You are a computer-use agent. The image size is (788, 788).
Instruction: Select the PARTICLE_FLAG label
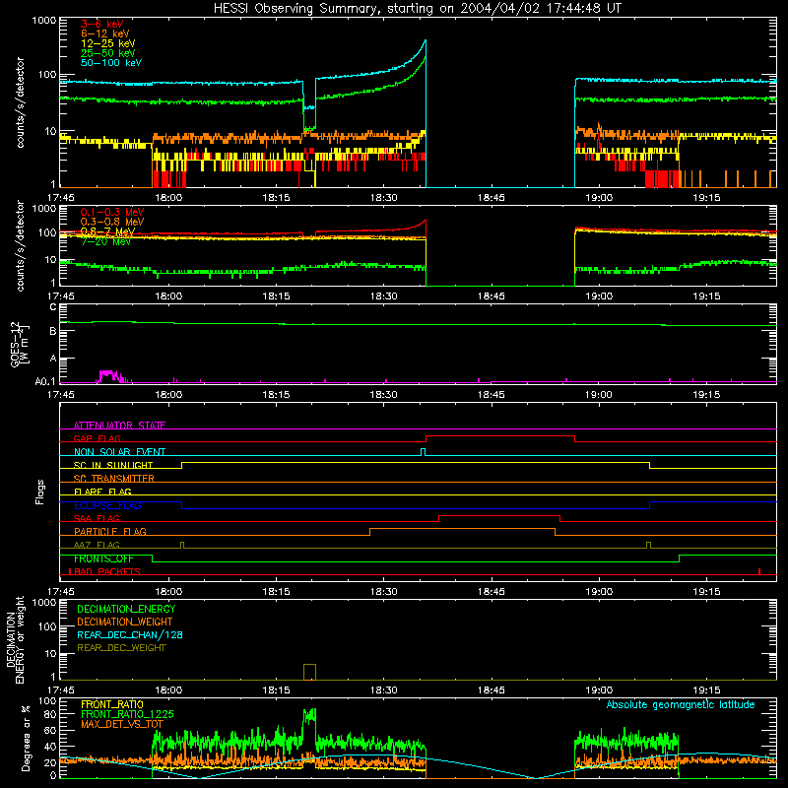click(110, 531)
